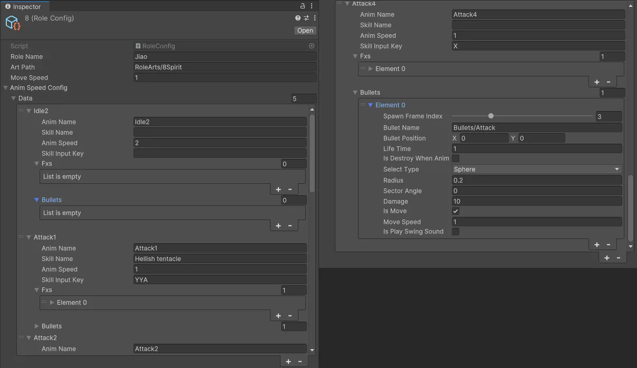Adjust the Spawn Frame Index slider

click(491, 116)
